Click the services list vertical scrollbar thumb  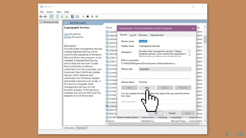[x=205, y=40]
